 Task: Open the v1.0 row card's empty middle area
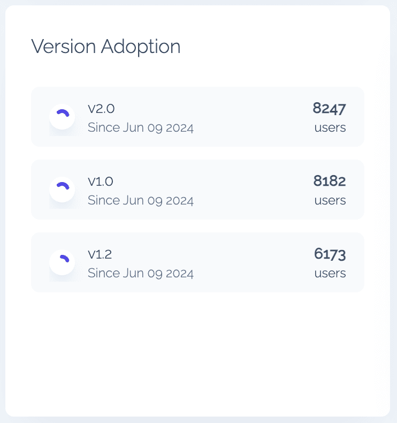(x=251, y=190)
